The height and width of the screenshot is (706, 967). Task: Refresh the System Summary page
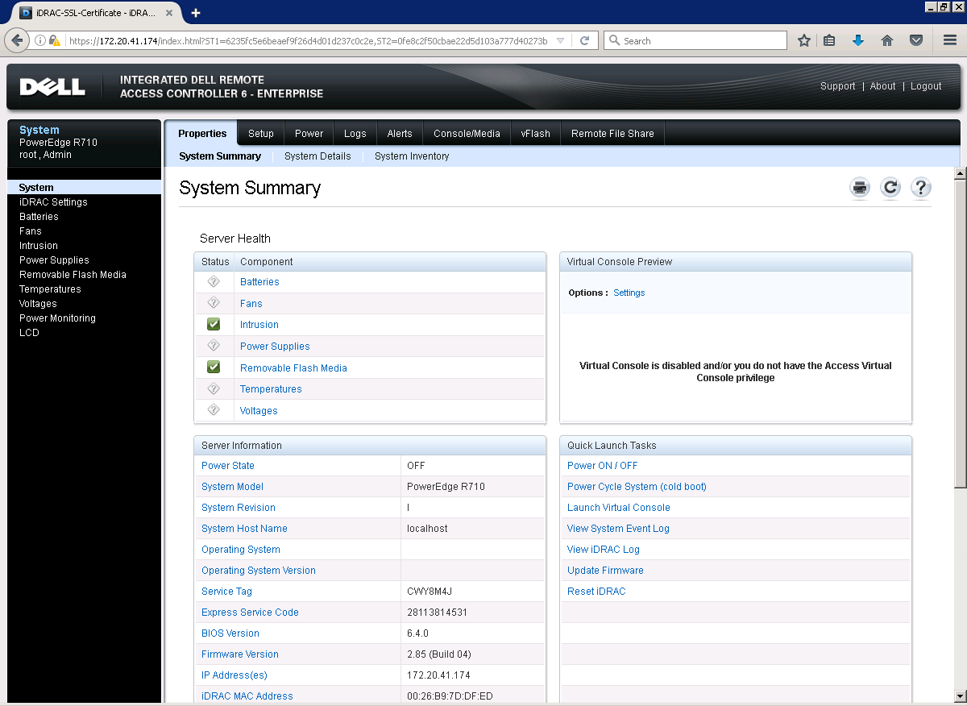[x=890, y=187]
